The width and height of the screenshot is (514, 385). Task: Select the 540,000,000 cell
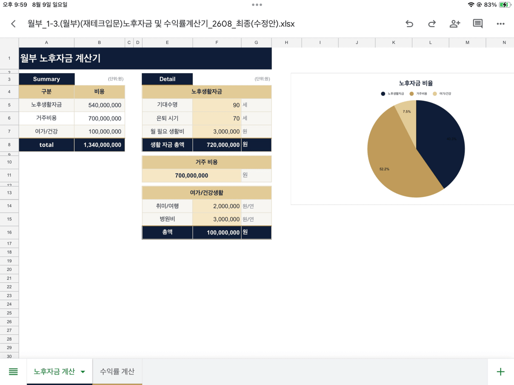point(99,105)
